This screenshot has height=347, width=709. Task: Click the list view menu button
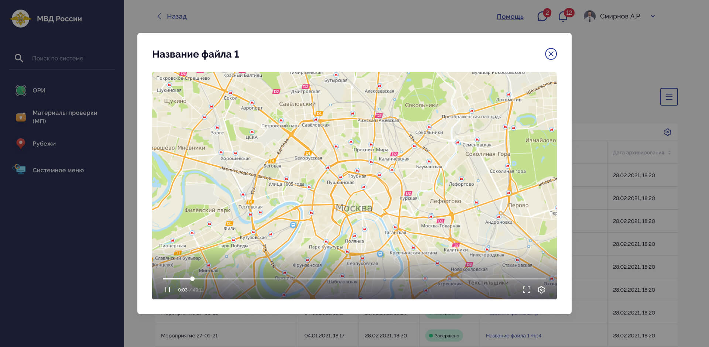click(669, 97)
